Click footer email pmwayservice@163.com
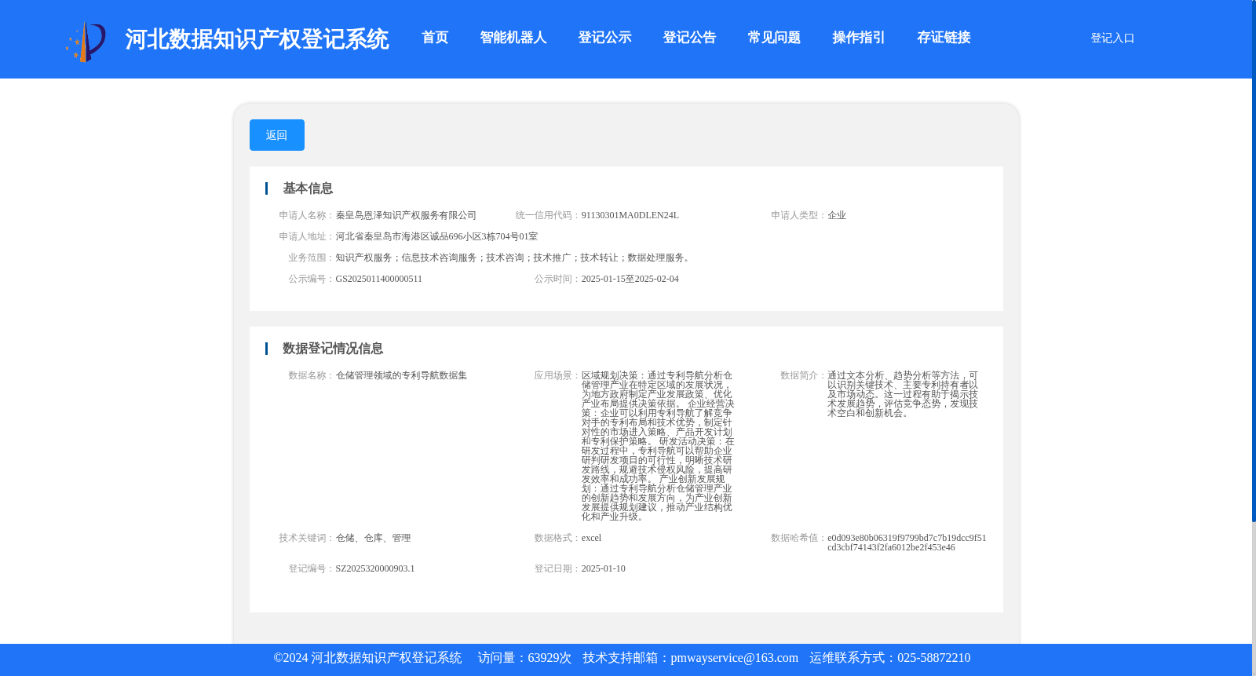 (x=734, y=658)
